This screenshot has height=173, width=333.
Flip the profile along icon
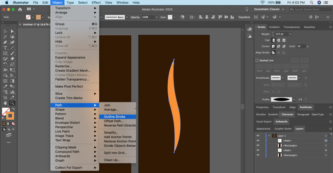[x=300, y=99]
